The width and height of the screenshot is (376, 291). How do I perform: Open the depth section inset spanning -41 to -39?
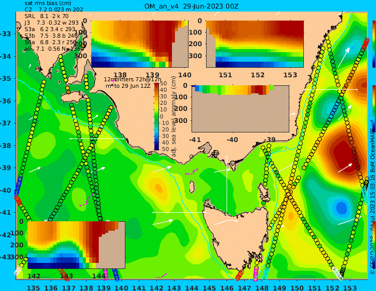[x=240, y=109]
